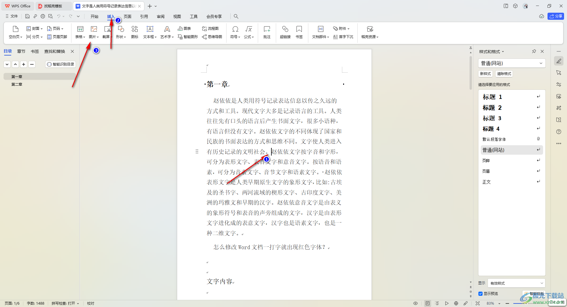Open the 开始 ribbon tab

click(94, 17)
